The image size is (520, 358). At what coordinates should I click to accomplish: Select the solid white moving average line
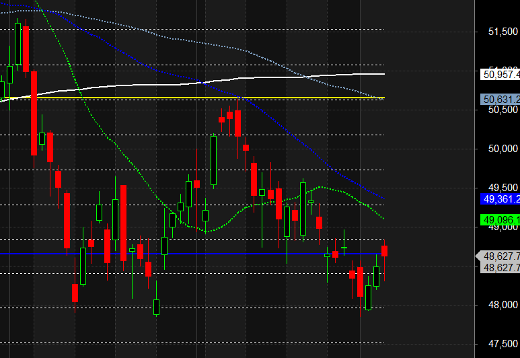point(192,83)
